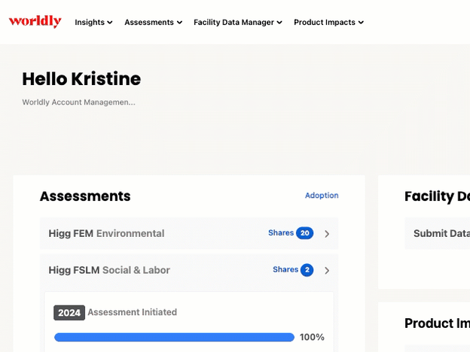Click the Assessments card heading
Image resolution: width=470 pixels, height=352 pixels.
click(x=85, y=196)
